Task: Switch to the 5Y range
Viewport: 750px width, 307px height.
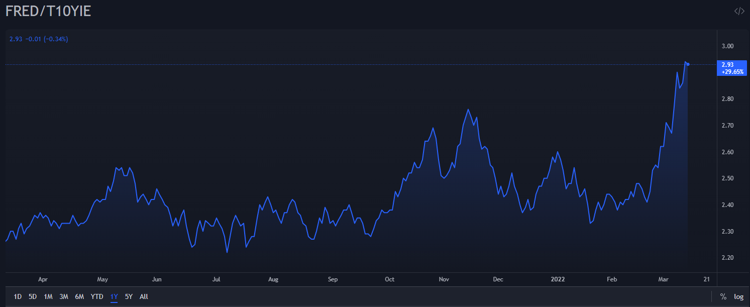Action: tap(129, 296)
